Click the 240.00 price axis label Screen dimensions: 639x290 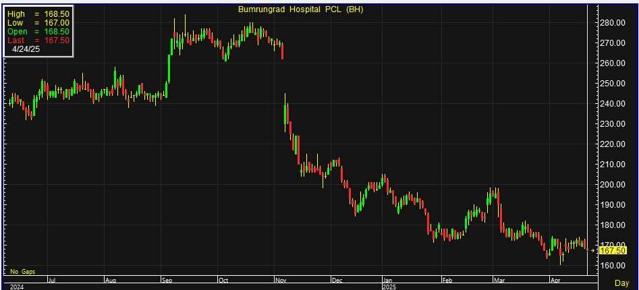(x=613, y=104)
